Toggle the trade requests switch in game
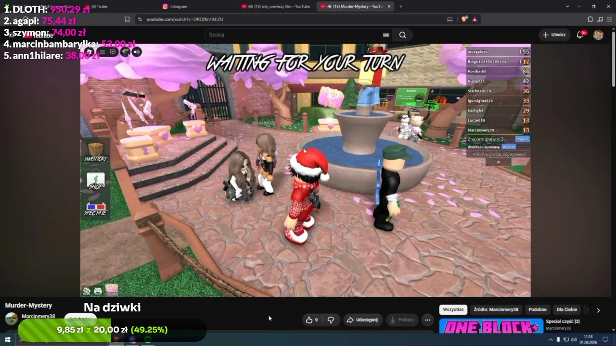Image resolution: width=616 pixels, height=346 pixels. tap(508, 147)
